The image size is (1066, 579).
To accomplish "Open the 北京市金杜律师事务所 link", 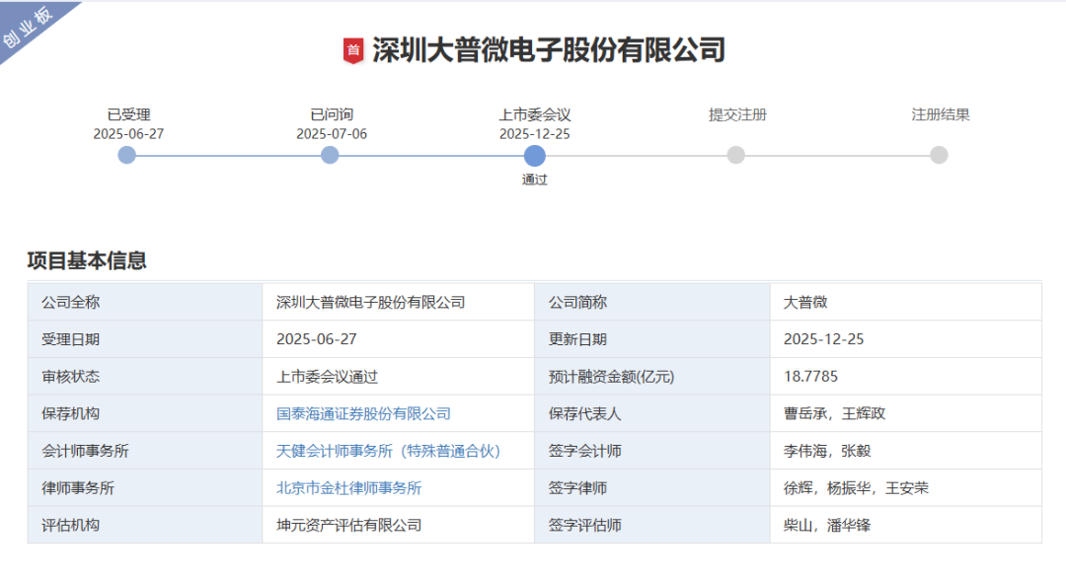I will coord(348,488).
